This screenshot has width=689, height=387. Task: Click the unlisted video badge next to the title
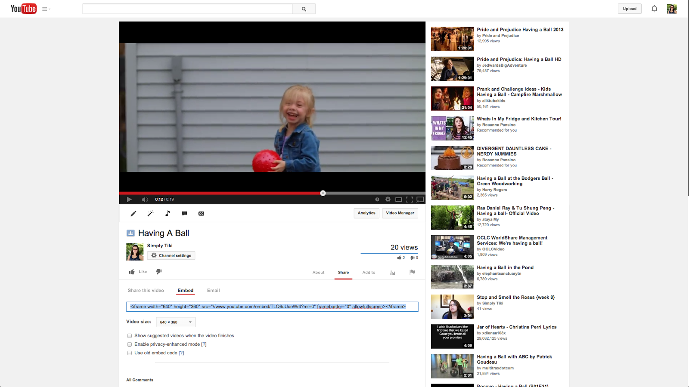(130, 233)
